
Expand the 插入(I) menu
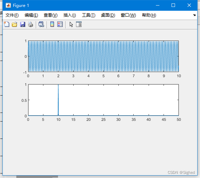click(x=70, y=15)
